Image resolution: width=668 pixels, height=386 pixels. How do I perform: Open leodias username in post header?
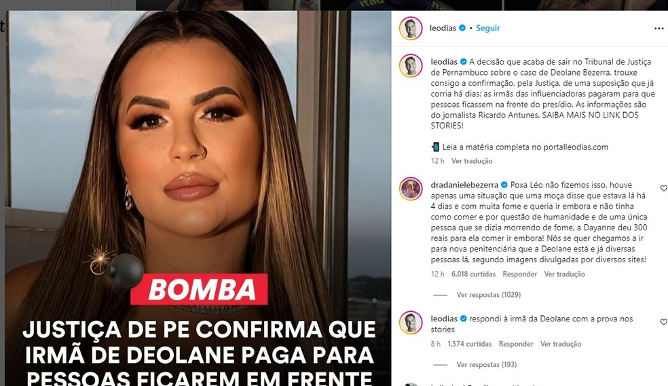(x=443, y=28)
